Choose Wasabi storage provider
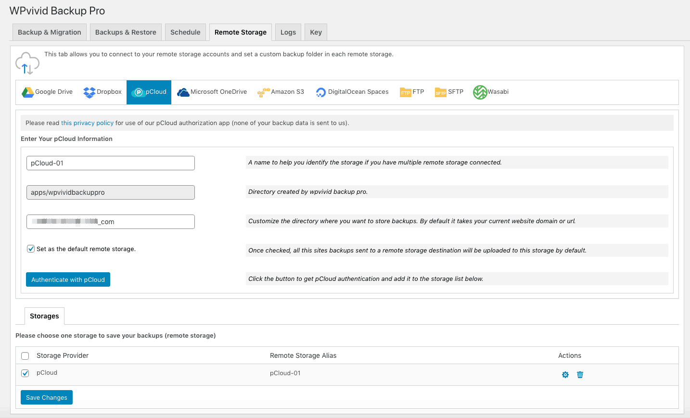Screen dimensions: 690x418 click(491, 92)
